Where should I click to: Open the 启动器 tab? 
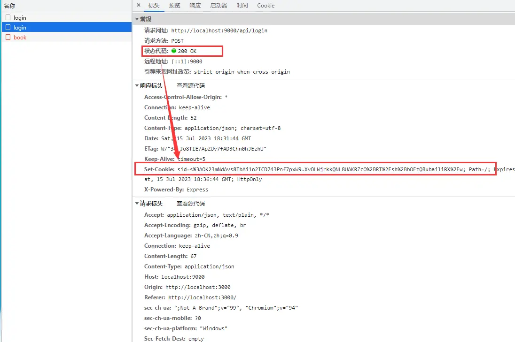219,6
